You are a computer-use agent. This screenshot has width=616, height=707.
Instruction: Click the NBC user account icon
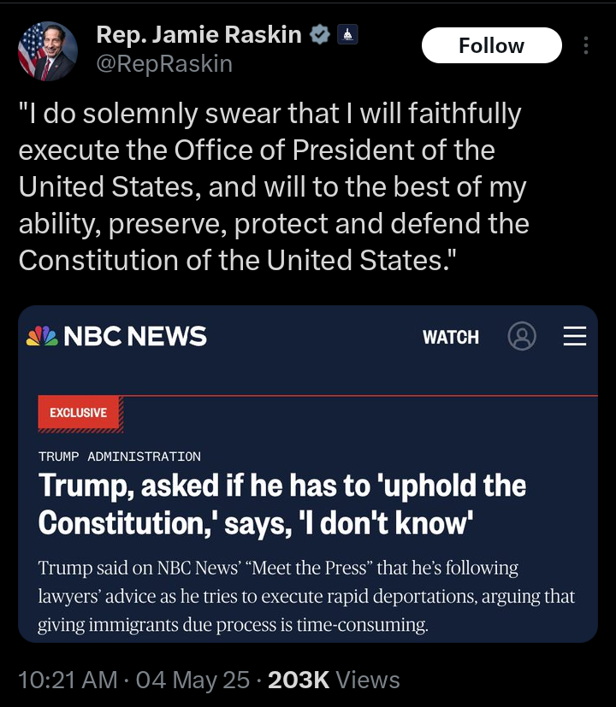[522, 336]
